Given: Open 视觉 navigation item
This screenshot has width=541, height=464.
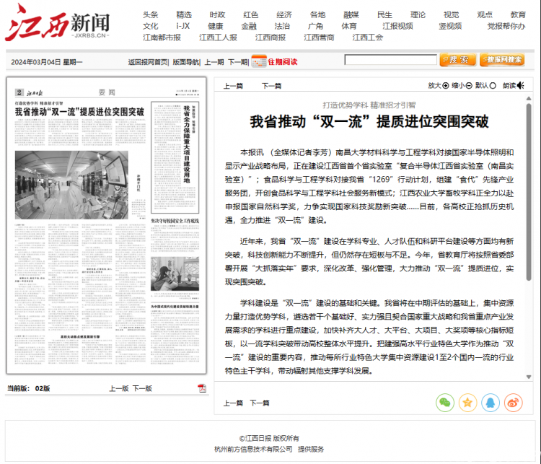Looking at the screenshot, I should pos(452,15).
